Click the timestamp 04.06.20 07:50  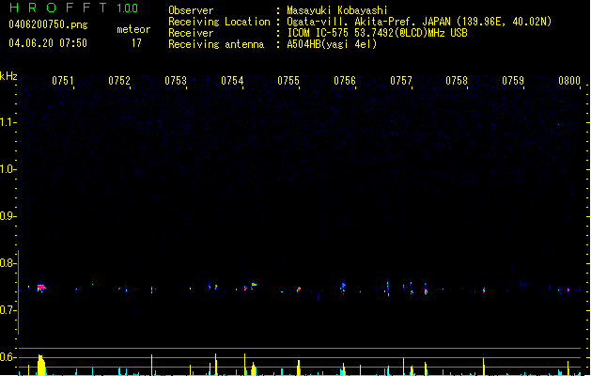48,43
